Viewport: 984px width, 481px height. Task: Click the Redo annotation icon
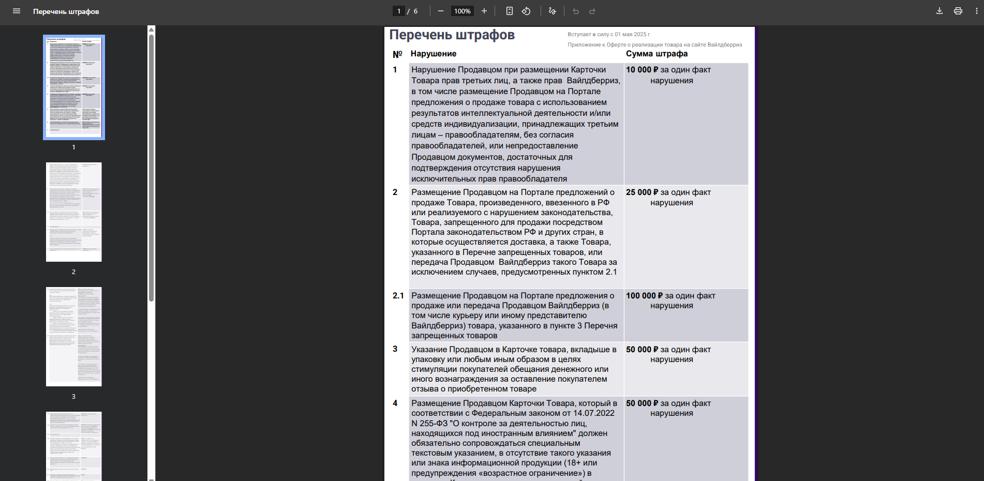coord(592,10)
